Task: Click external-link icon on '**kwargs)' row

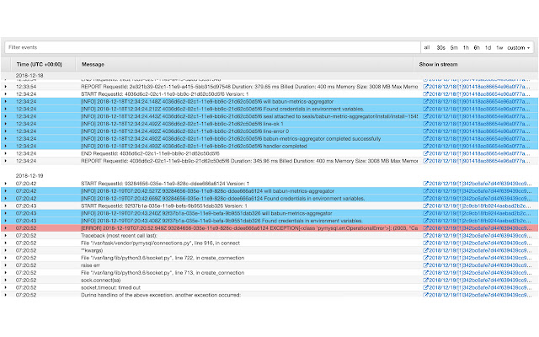Action: (x=425, y=250)
